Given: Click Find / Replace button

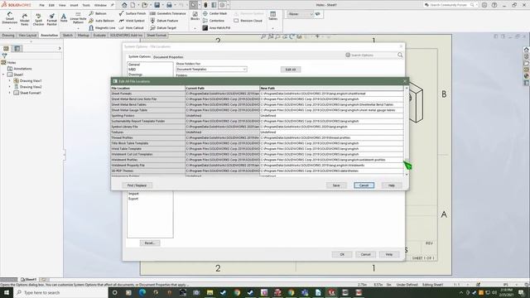Looking at the screenshot, I should coord(137,185).
